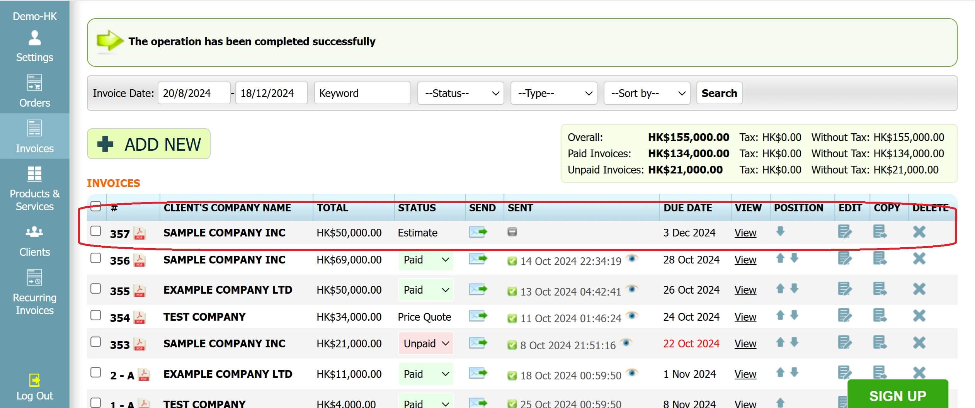Go to Orders in the sidebar
Image resolution: width=975 pixels, height=408 pixels.
pos(35,92)
